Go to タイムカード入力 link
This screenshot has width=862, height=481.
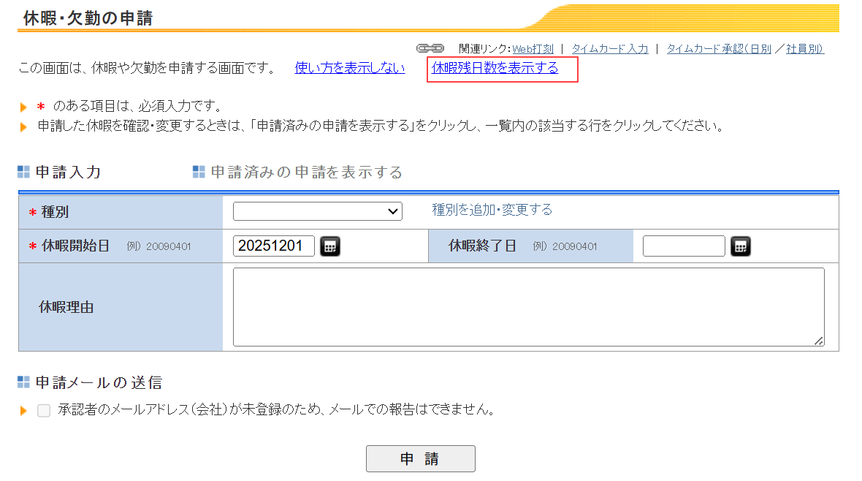tap(609, 49)
